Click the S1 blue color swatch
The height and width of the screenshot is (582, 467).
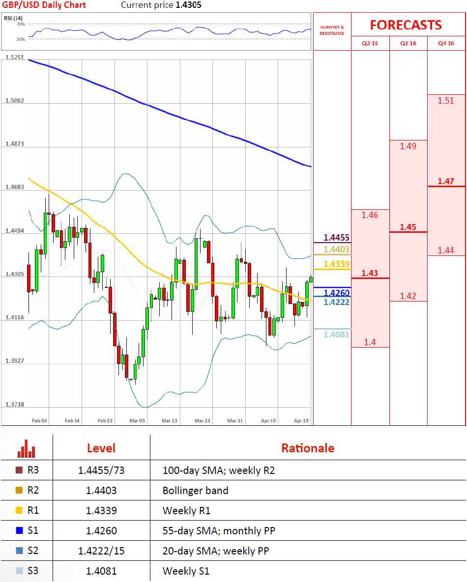click(x=19, y=530)
